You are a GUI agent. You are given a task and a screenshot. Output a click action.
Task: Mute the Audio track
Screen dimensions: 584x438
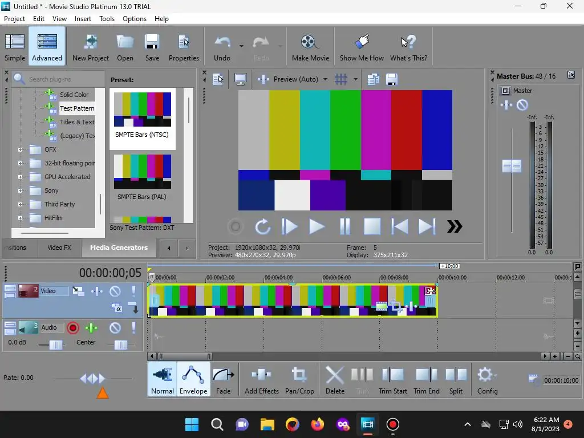tap(115, 328)
